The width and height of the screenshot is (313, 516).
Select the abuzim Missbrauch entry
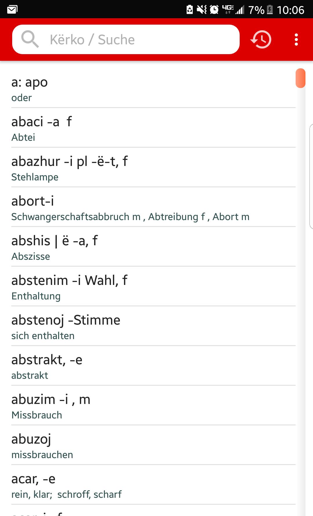click(x=153, y=405)
